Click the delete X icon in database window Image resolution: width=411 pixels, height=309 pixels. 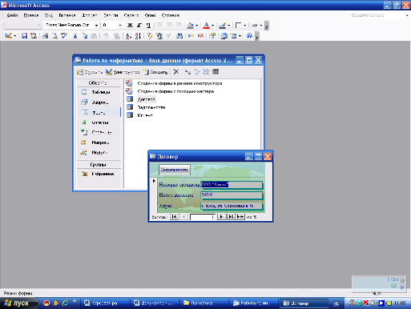point(176,72)
